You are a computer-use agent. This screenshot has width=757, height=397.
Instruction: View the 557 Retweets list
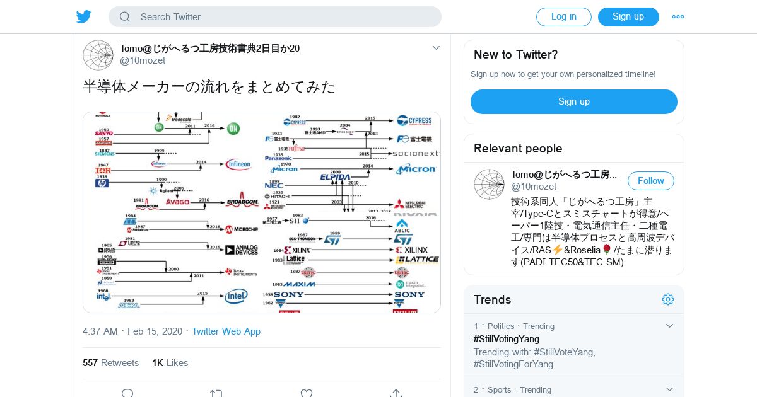tap(110, 363)
